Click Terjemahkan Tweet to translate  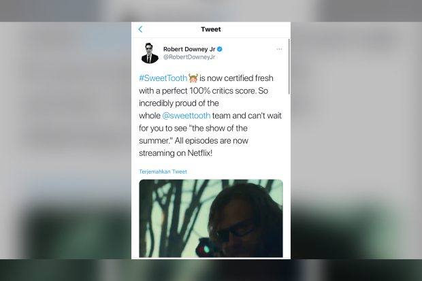pyautogui.click(x=163, y=171)
